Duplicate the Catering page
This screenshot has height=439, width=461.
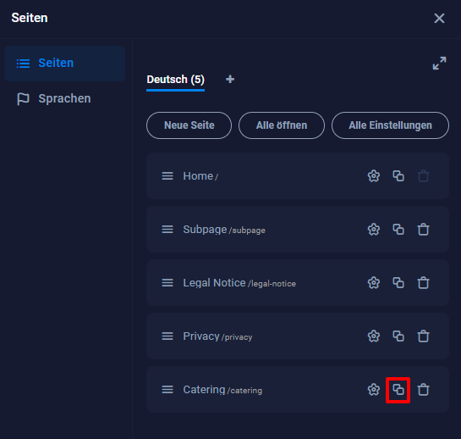click(x=398, y=390)
